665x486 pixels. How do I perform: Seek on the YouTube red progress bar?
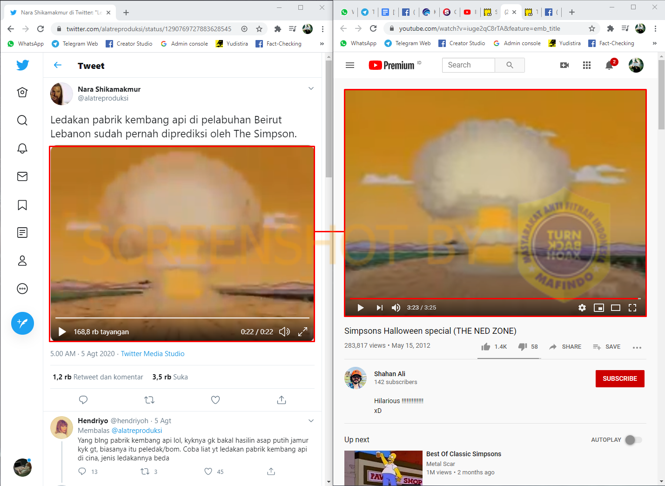(495, 298)
